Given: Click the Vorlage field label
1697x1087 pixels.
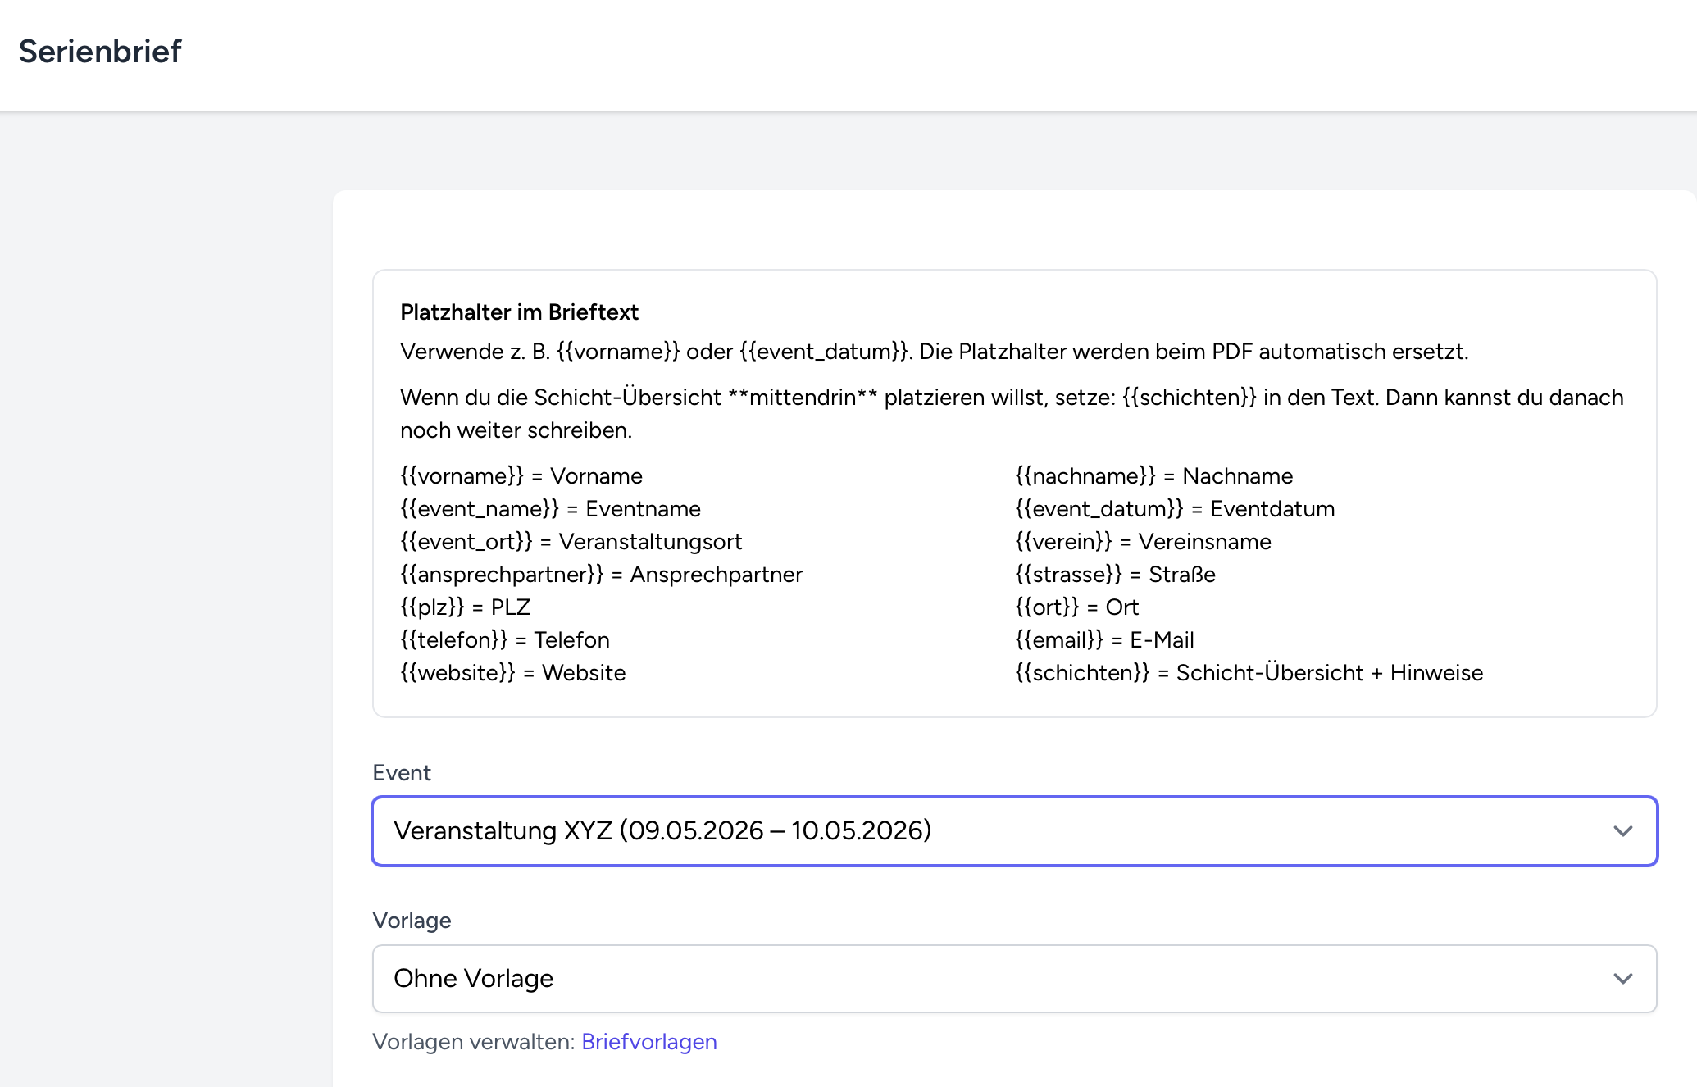Looking at the screenshot, I should click(x=412, y=921).
